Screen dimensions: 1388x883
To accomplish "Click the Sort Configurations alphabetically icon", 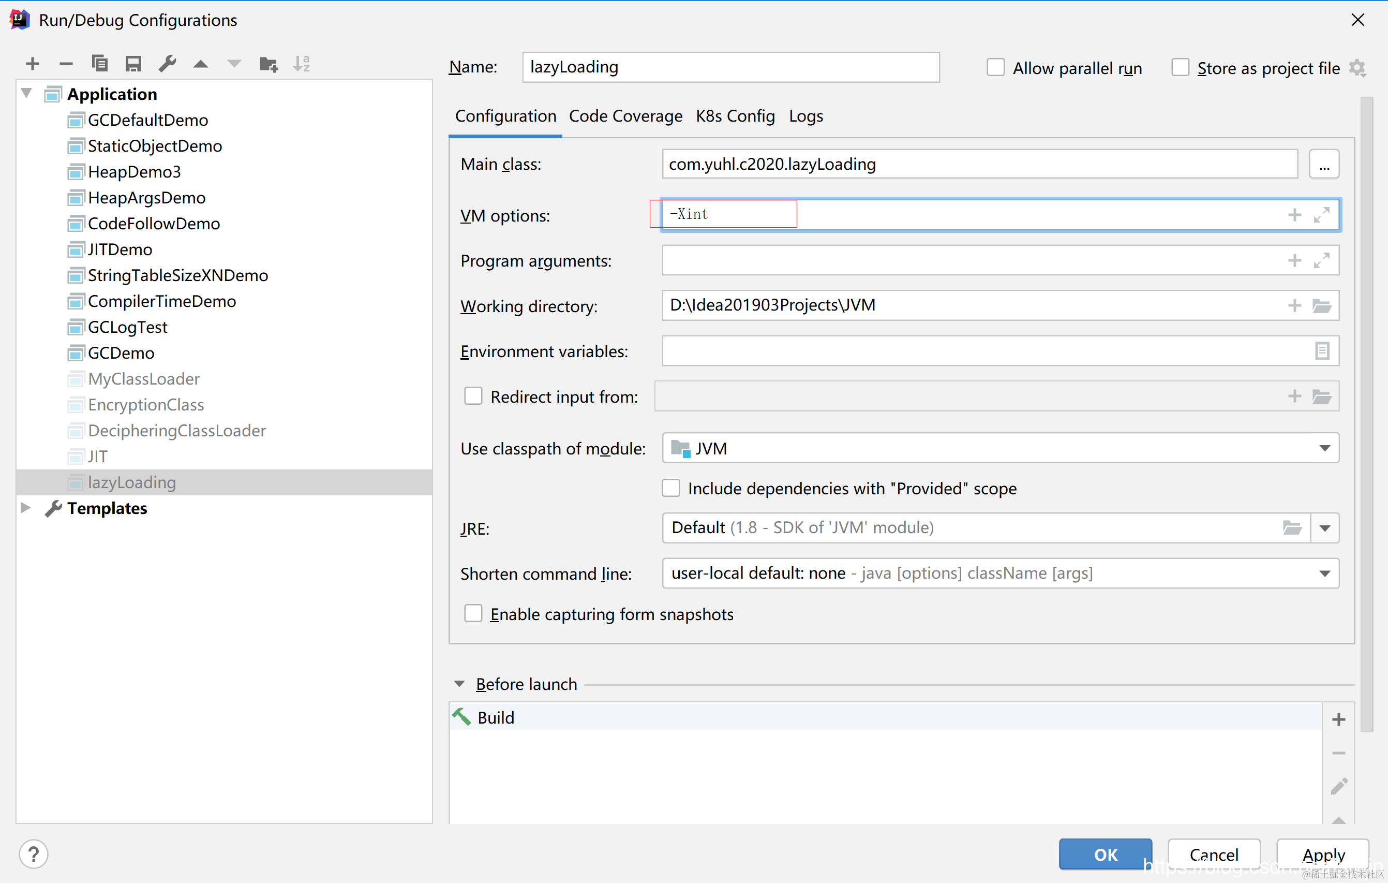I will [x=302, y=64].
